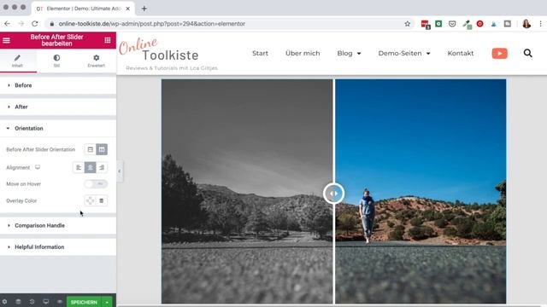Open the Elementor widgets grid
This screenshot has height=307, width=547.
tap(108, 40)
